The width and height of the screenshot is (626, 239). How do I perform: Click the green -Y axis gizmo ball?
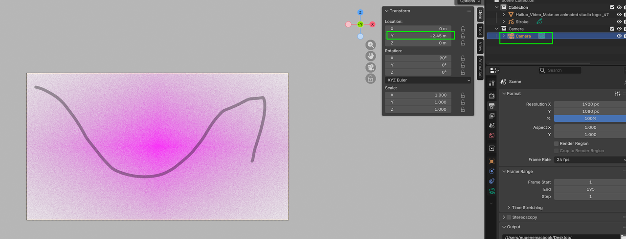pos(360,24)
